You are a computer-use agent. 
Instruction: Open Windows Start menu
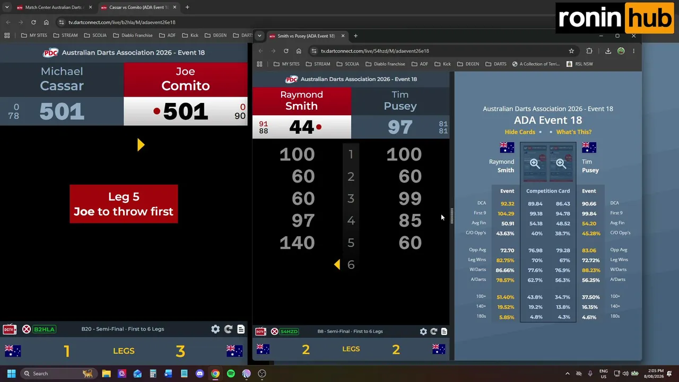[x=11, y=374]
